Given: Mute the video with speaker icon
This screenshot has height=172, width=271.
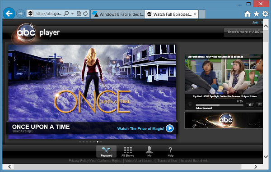Looking at the screenshot, I should click(250, 105).
